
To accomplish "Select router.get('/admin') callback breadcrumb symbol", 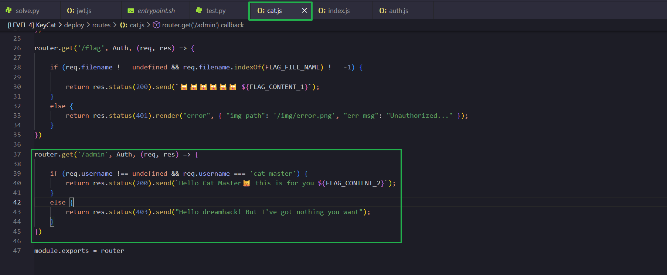I will 203,25.
